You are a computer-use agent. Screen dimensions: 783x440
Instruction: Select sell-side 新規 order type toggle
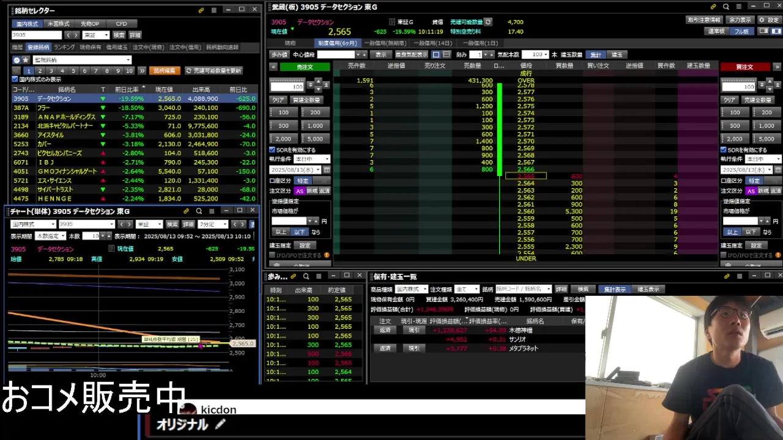tap(312, 191)
